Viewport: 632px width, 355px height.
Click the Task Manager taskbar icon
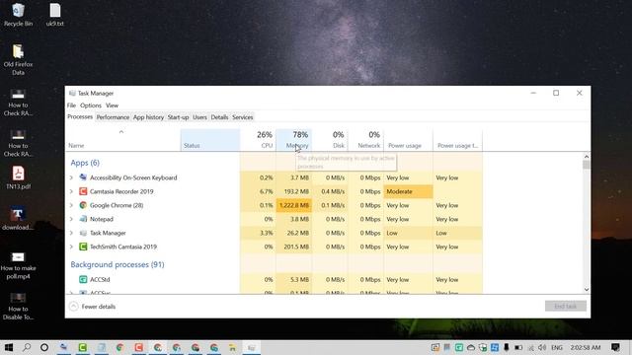coord(251,347)
